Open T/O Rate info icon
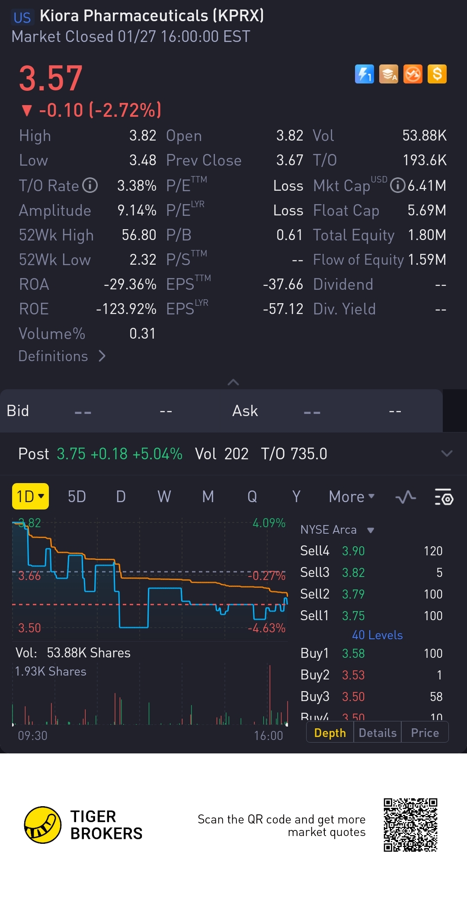Screen dimensions: 467x897 pyautogui.click(x=90, y=186)
